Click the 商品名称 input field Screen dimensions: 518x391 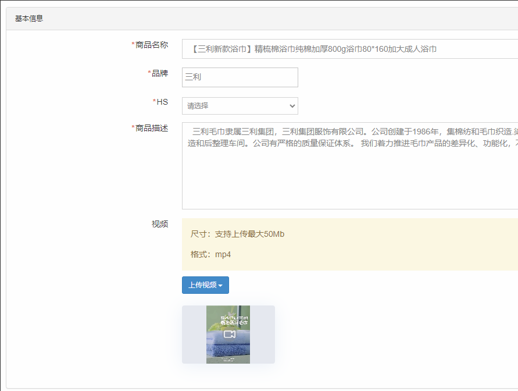pos(350,49)
